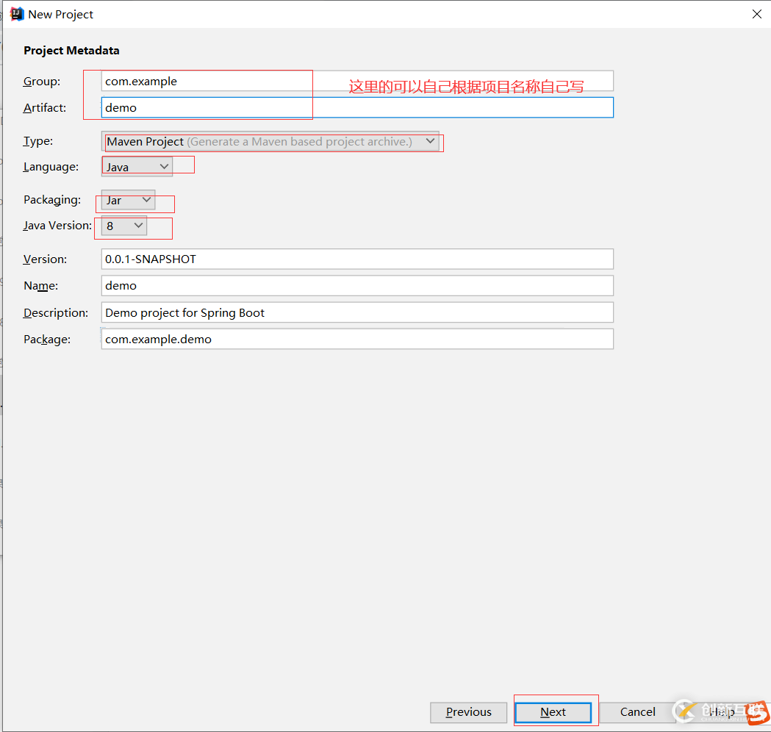Image resolution: width=771 pixels, height=732 pixels.
Task: Click the Name field containing demo
Action: (x=356, y=286)
